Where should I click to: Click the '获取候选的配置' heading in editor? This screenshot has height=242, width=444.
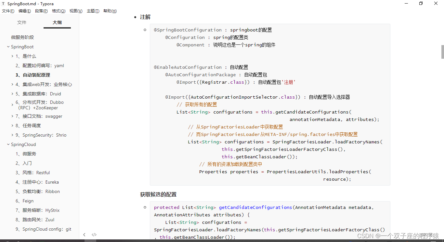point(158,194)
